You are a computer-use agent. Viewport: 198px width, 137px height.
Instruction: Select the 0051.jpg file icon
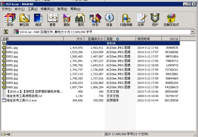coord(4,47)
